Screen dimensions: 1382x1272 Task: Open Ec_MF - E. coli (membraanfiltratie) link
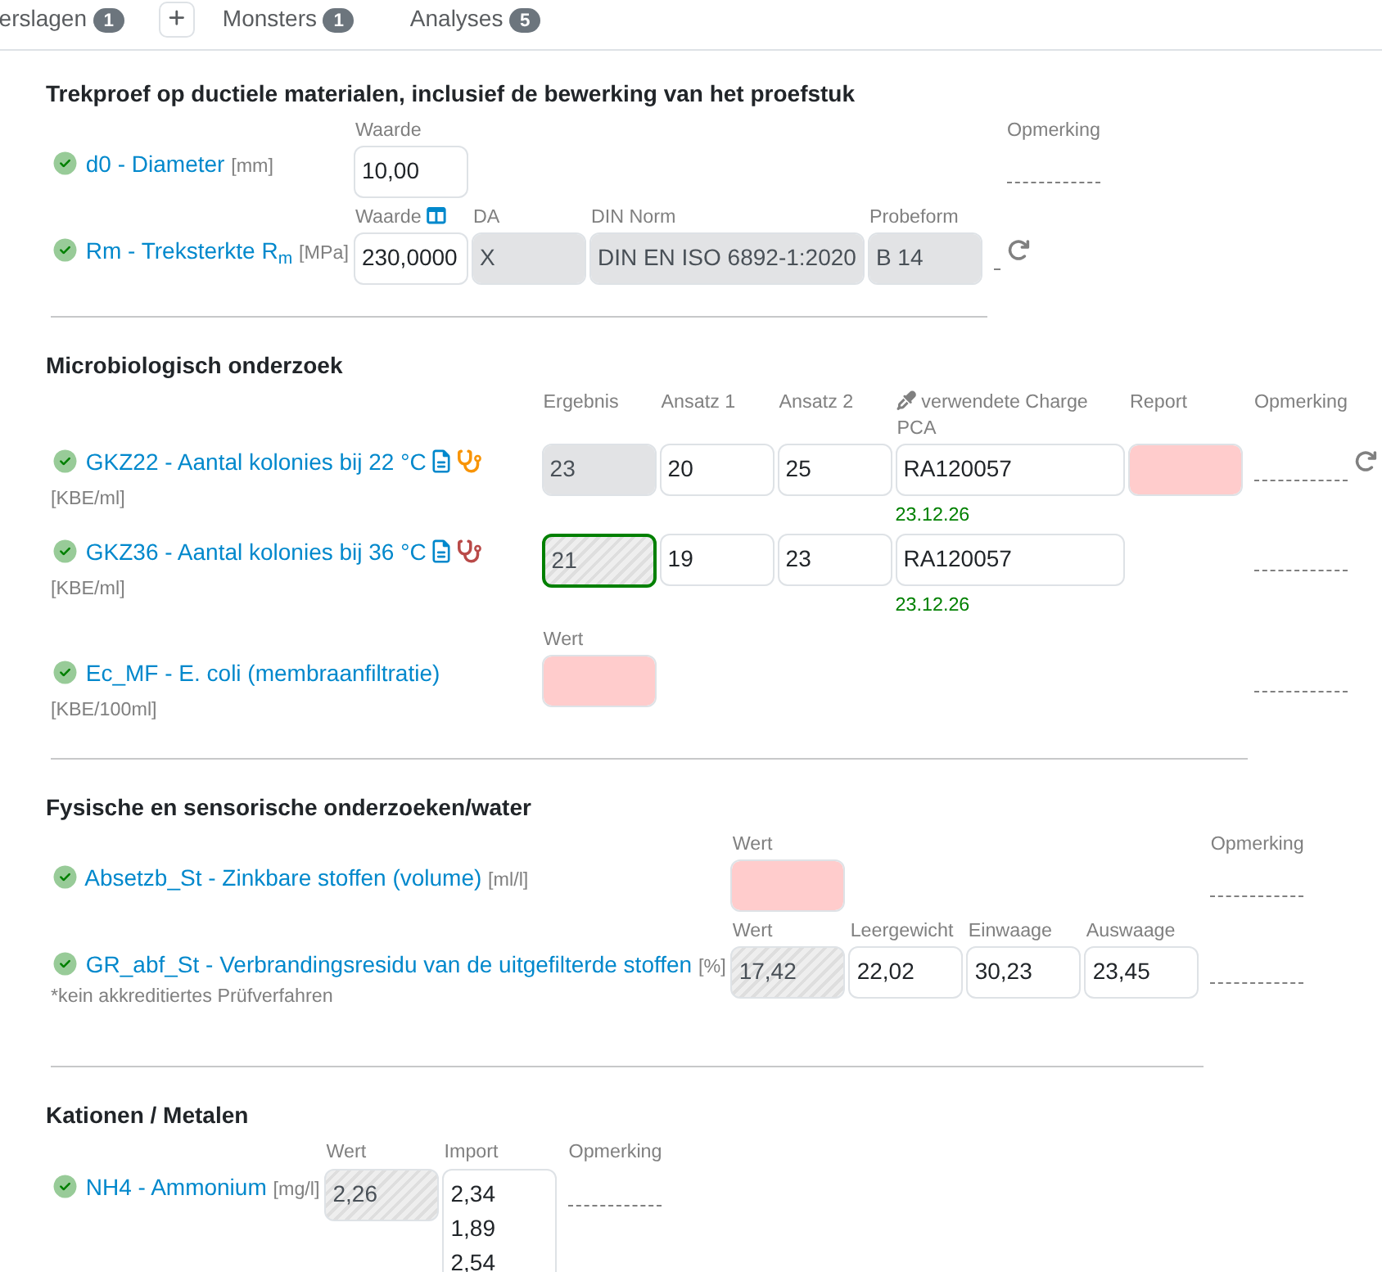[263, 674]
